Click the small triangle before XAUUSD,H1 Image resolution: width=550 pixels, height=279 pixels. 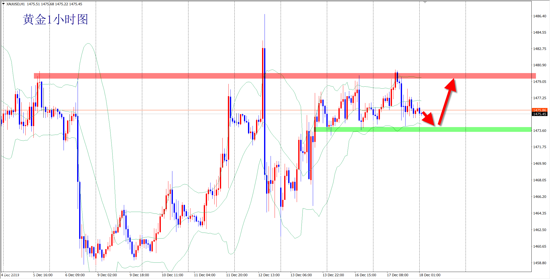tap(3, 4)
